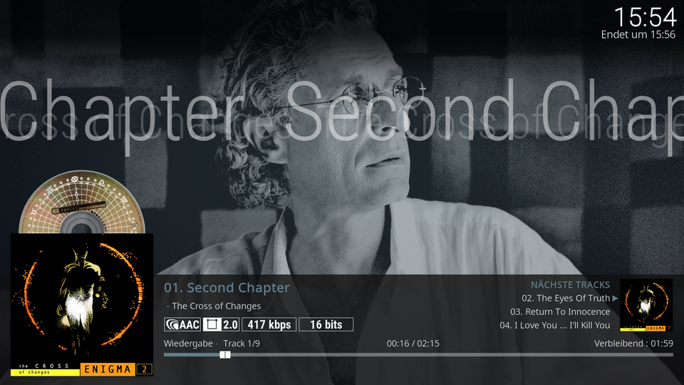Select next track 03. Return To Innocence
Image resolution: width=684 pixels, height=385 pixels.
tap(560, 312)
